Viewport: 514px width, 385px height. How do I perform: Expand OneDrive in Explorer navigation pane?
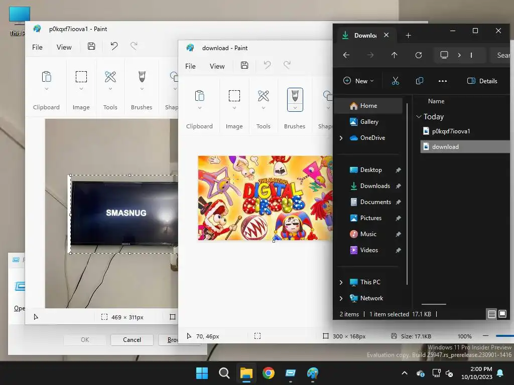coord(341,138)
